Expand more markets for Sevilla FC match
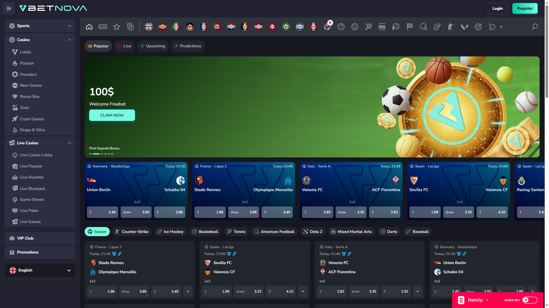This screenshot has height=308, width=549. pyautogui.click(x=303, y=291)
